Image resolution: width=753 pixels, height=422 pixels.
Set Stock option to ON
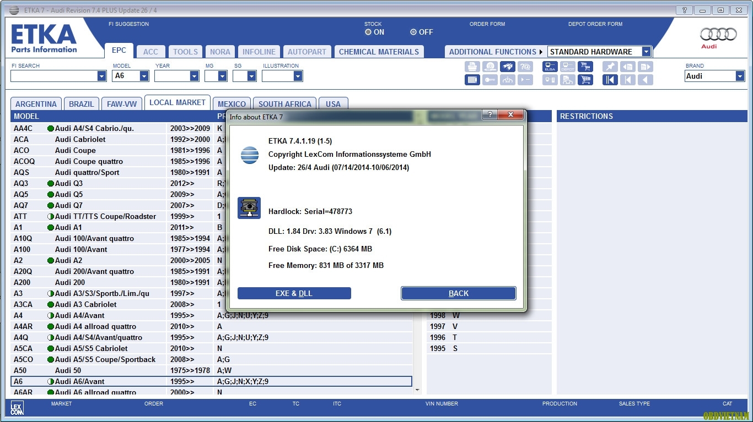click(x=368, y=32)
